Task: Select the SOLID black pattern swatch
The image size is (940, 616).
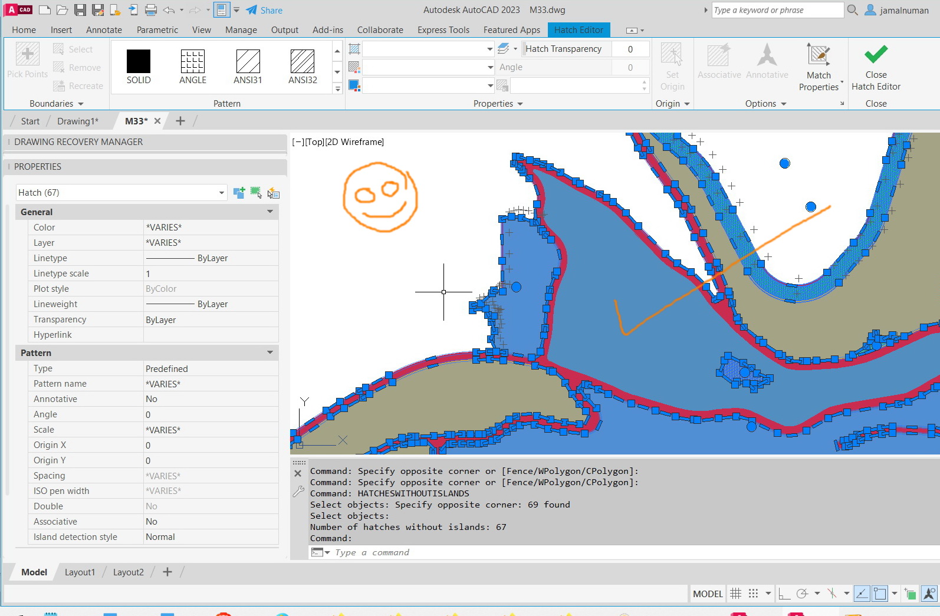Action: click(x=139, y=66)
